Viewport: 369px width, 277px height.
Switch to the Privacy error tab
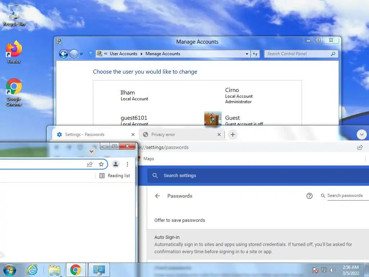tap(182, 135)
